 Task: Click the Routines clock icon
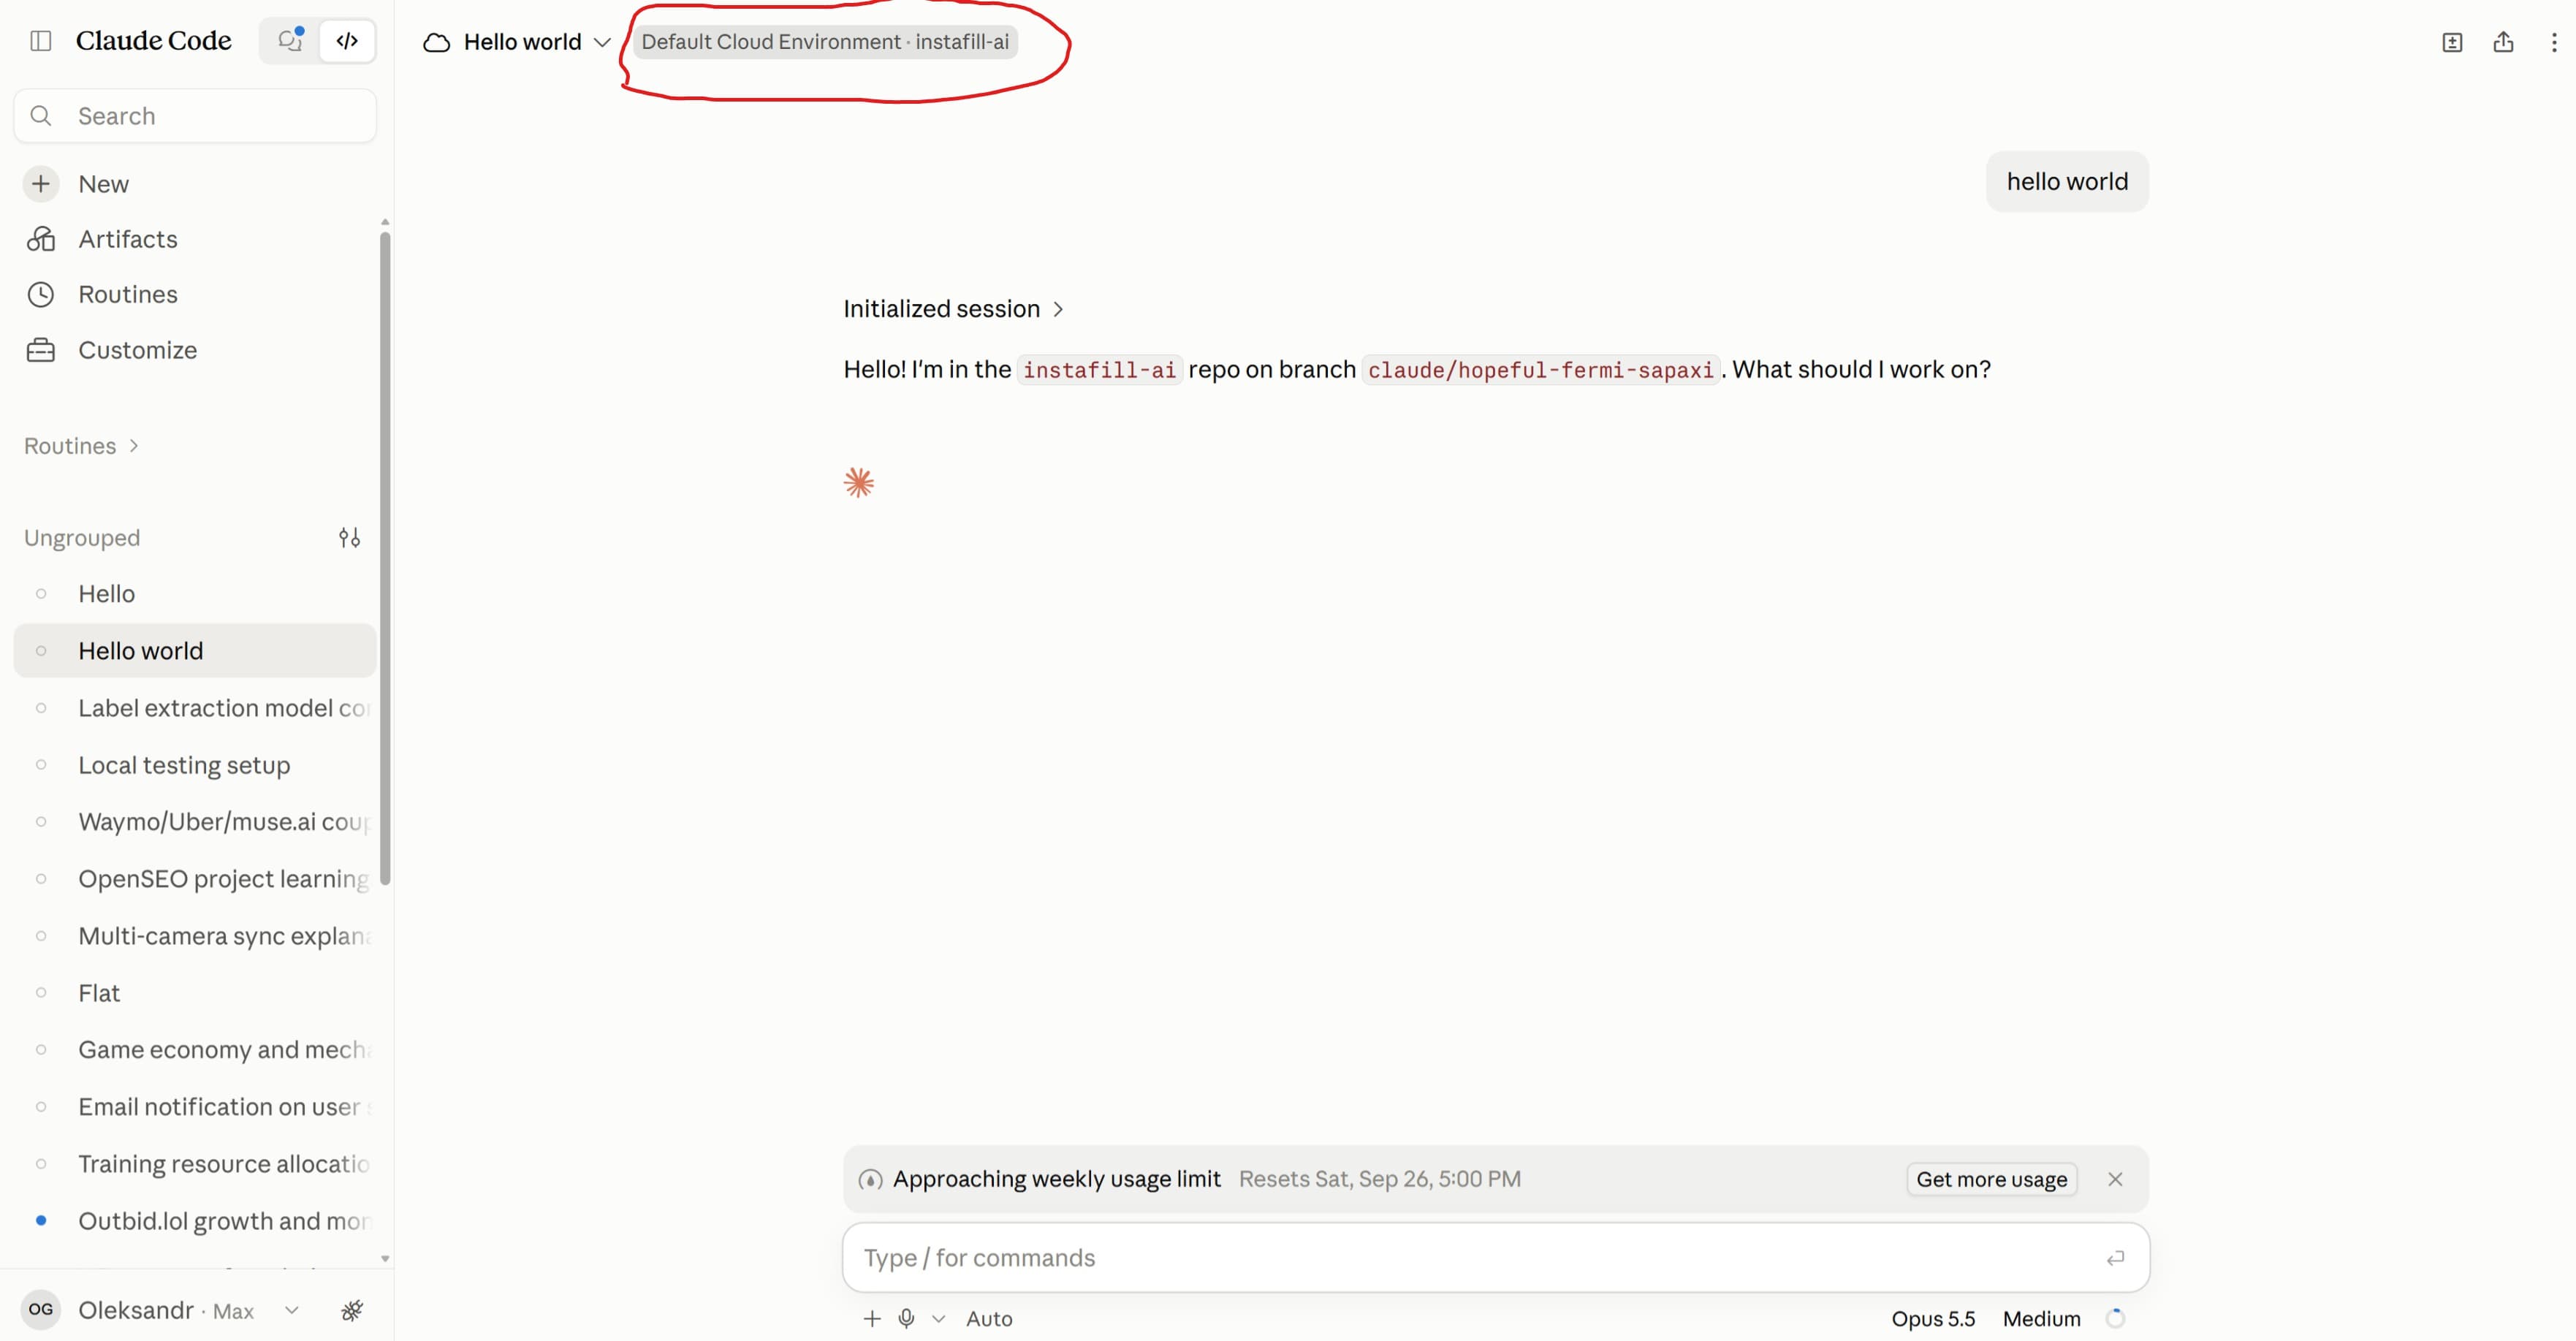point(41,294)
